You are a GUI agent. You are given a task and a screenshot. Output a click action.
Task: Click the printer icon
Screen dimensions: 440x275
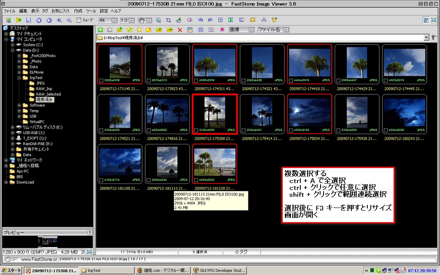[x=264, y=20]
